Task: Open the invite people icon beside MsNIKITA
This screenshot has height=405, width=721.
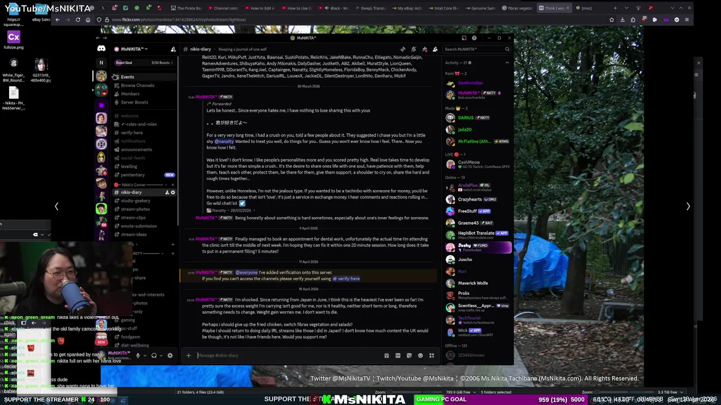Action: pyautogui.click(x=173, y=49)
